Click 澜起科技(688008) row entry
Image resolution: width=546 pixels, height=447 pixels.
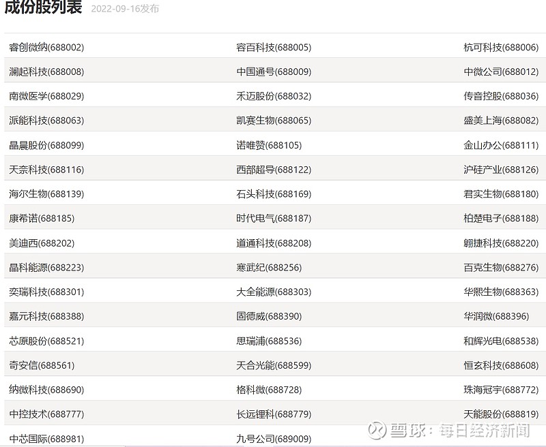[x=46, y=72]
